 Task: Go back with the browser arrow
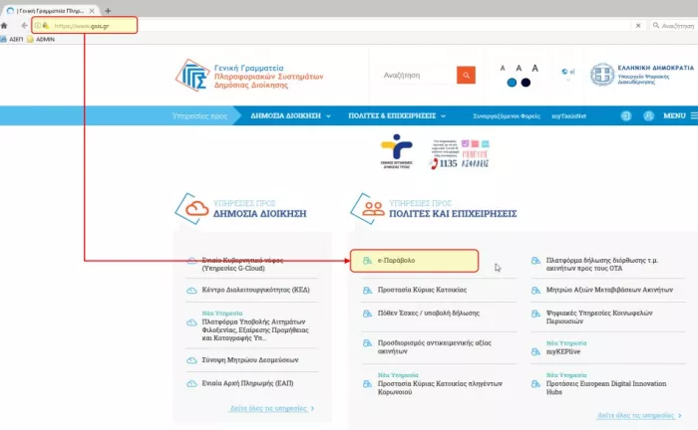(x=24, y=26)
